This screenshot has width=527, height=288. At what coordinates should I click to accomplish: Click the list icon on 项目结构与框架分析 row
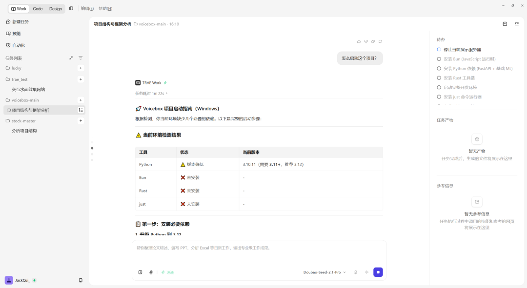(81, 110)
